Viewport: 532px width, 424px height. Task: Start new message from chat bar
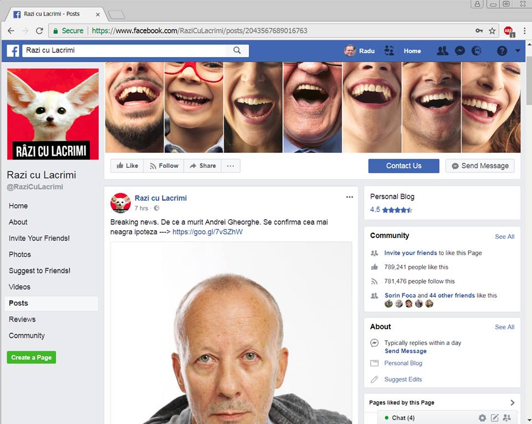click(495, 418)
